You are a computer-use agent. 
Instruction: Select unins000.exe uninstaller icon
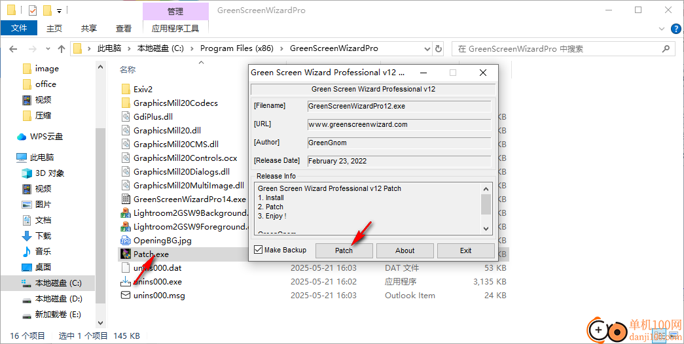(x=126, y=282)
